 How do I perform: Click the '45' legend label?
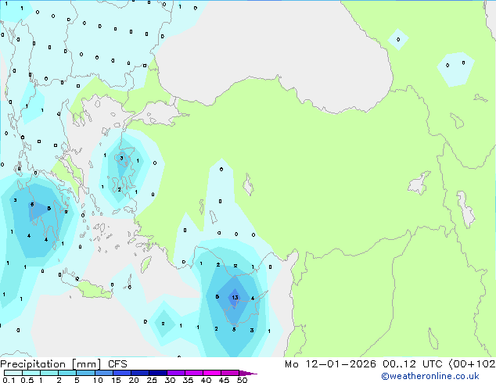tap(224, 380)
